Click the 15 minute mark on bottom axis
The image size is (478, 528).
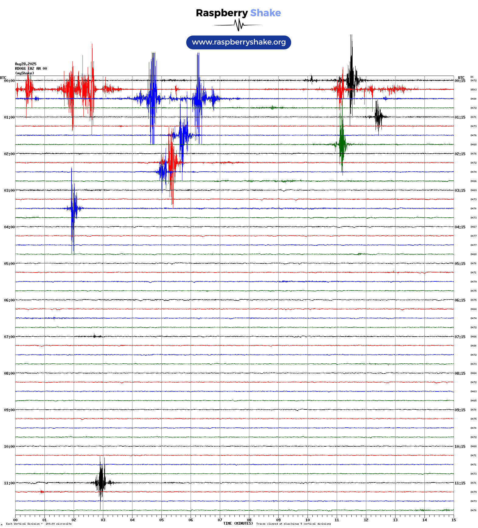point(453,520)
